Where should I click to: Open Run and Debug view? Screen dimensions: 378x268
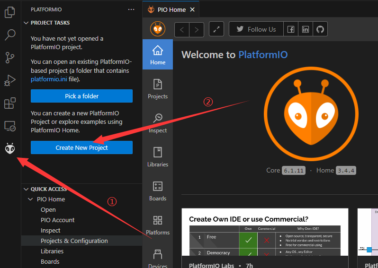pyautogui.click(x=10, y=80)
